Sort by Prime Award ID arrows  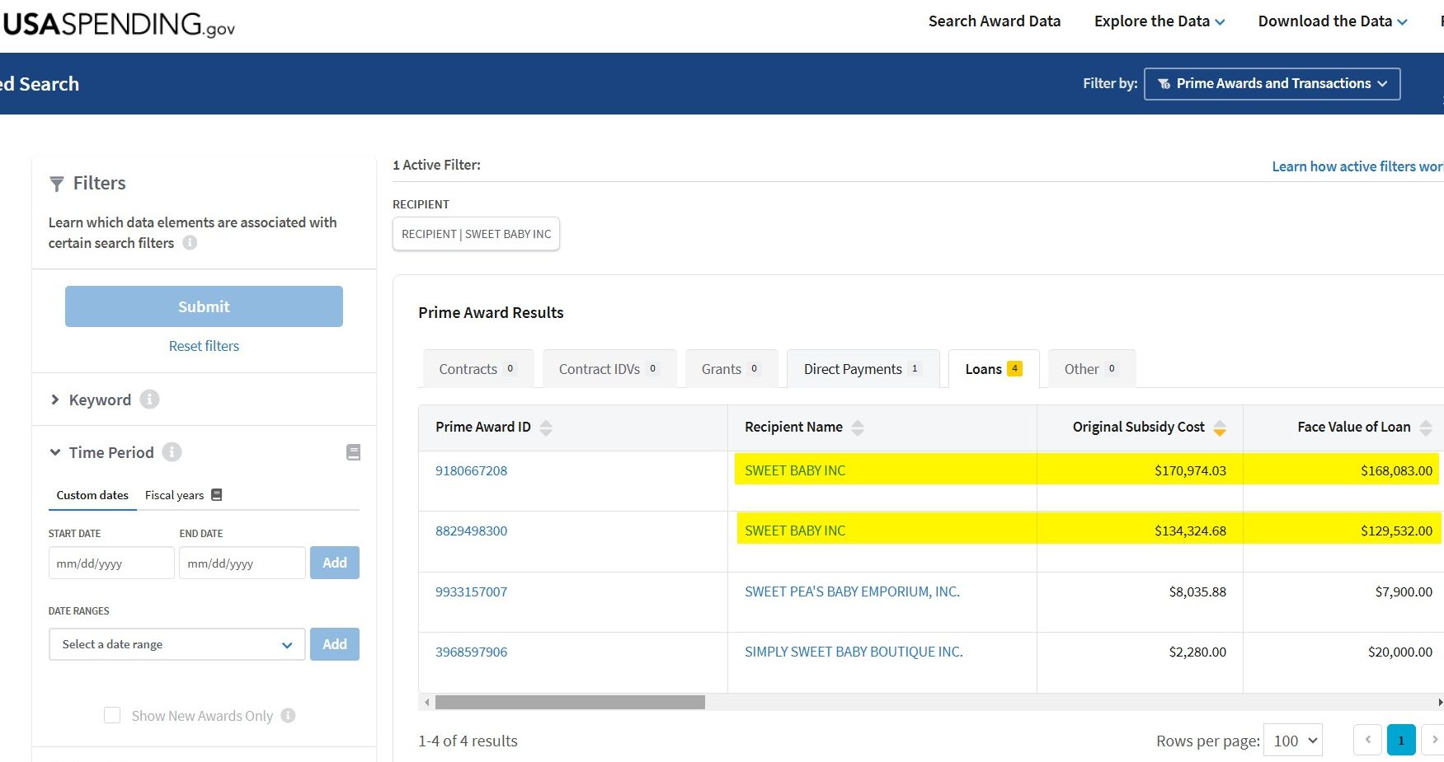click(x=546, y=428)
